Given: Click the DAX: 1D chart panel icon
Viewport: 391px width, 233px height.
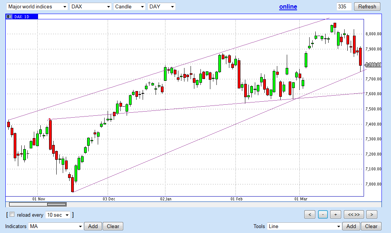Looking at the screenshot, I should (x=9, y=17).
